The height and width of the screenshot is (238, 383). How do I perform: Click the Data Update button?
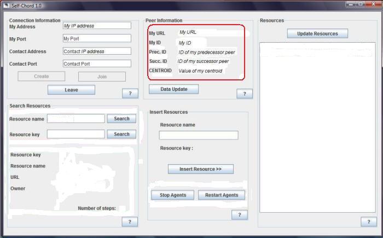[x=173, y=89]
